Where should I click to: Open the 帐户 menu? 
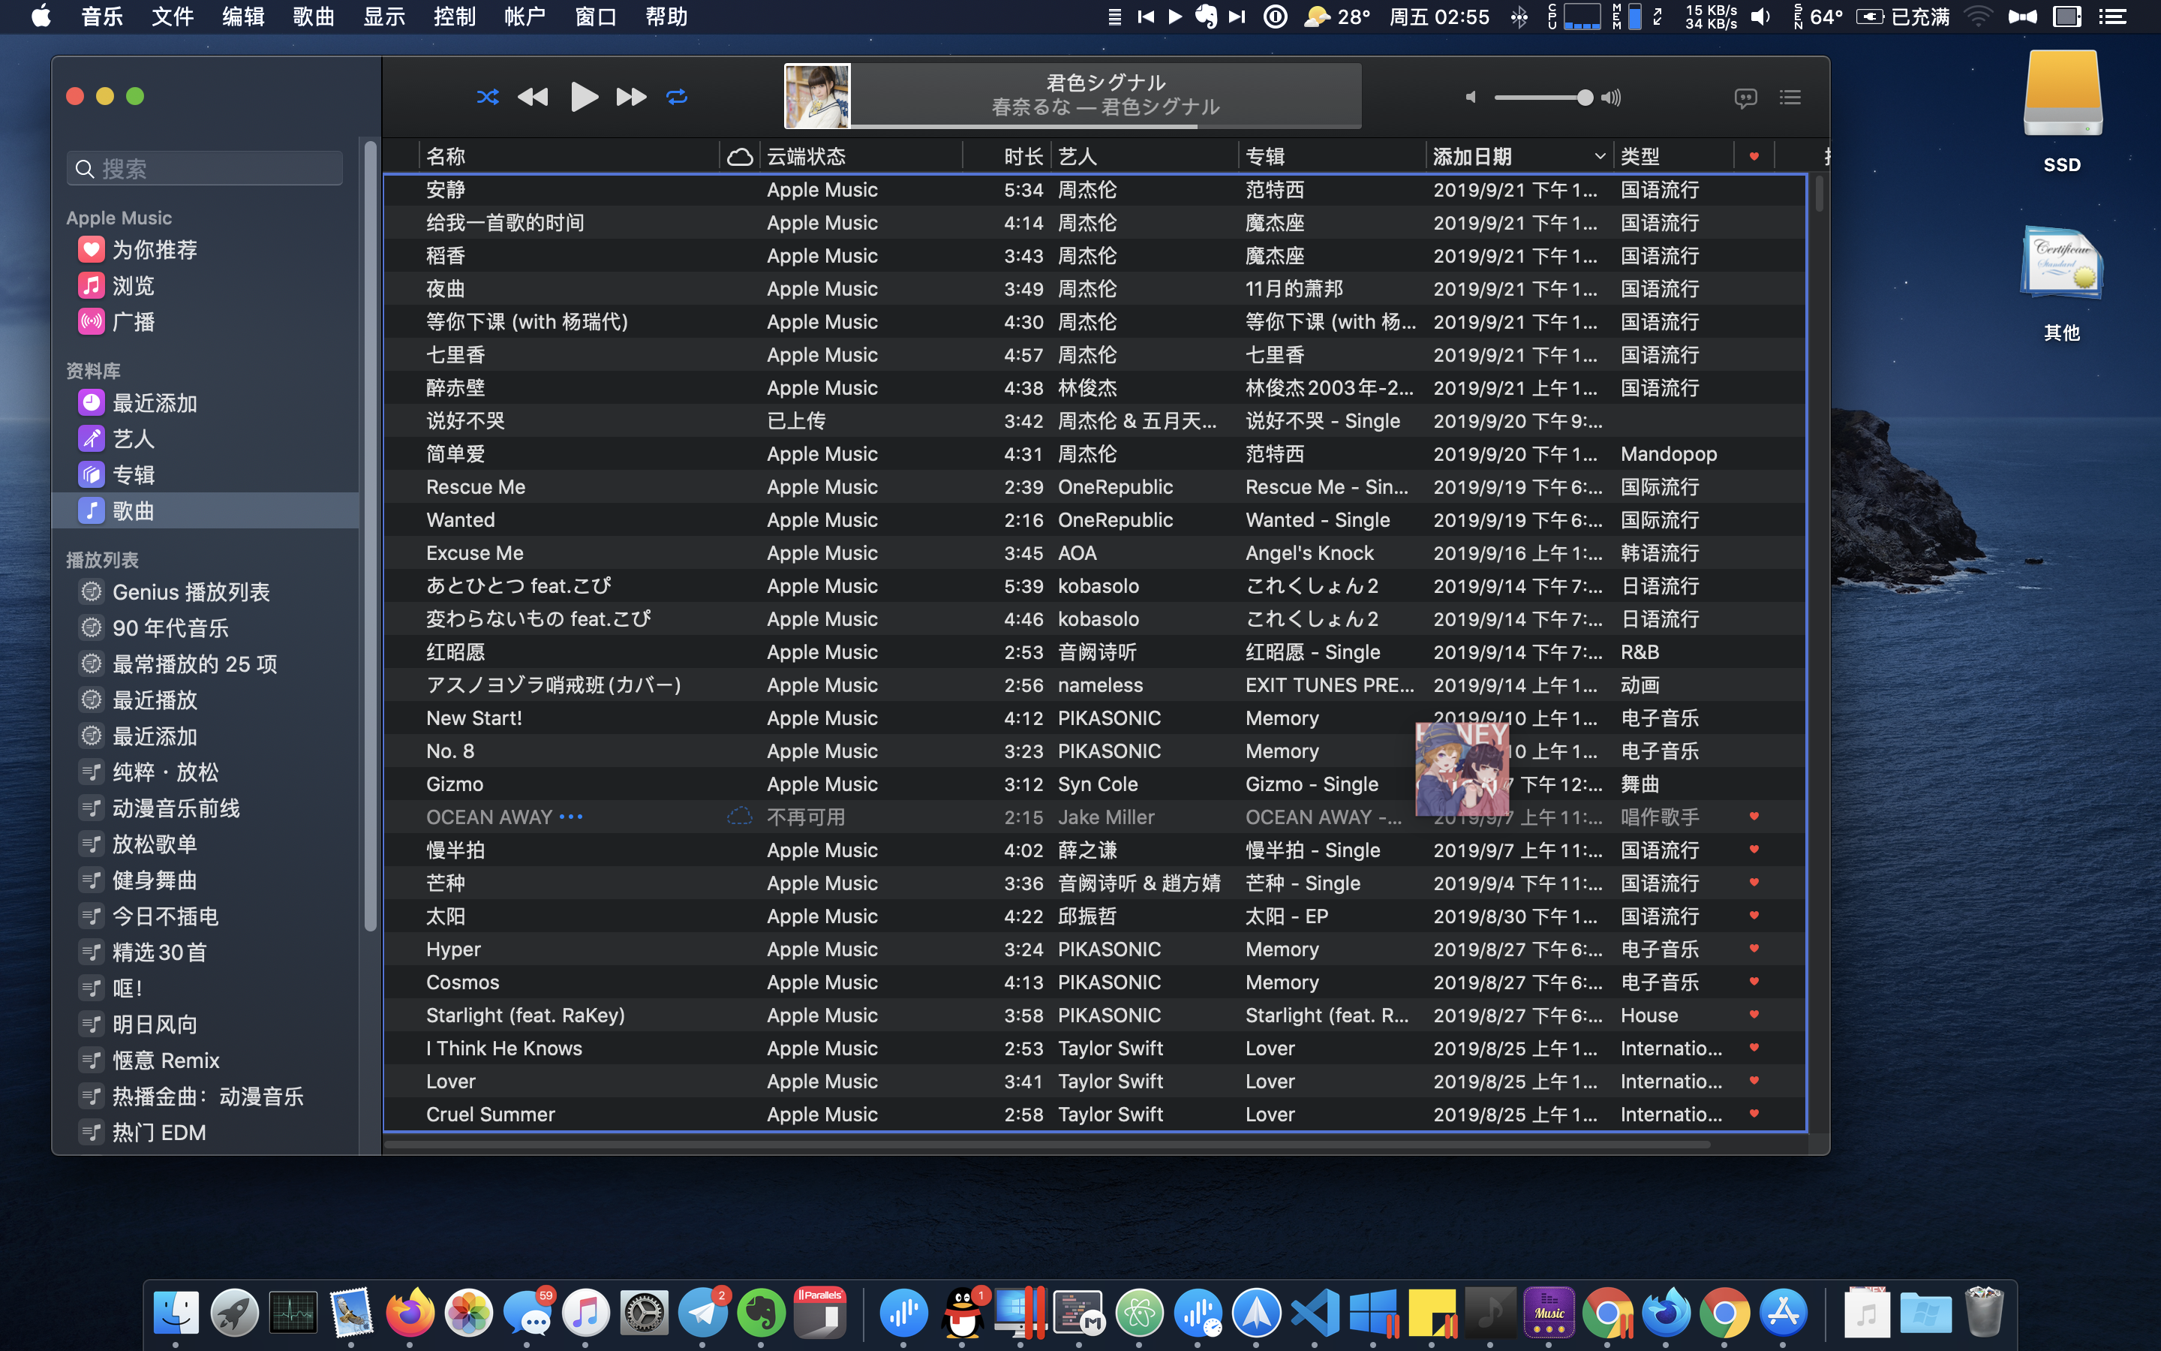524,17
